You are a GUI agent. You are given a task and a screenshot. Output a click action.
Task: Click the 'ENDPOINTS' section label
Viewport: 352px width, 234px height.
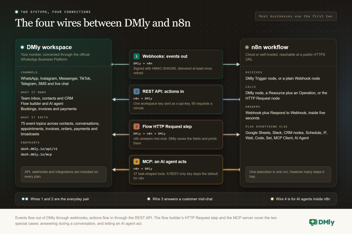click(30, 143)
